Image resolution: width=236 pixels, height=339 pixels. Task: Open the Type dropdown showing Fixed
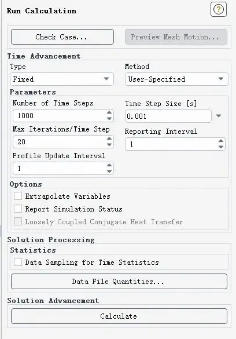[62, 79]
